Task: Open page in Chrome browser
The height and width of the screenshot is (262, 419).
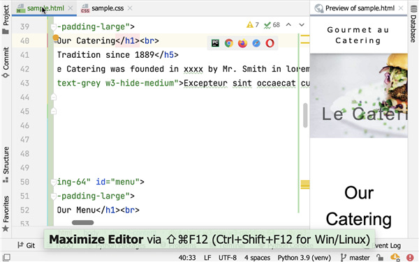Action: tap(229, 43)
